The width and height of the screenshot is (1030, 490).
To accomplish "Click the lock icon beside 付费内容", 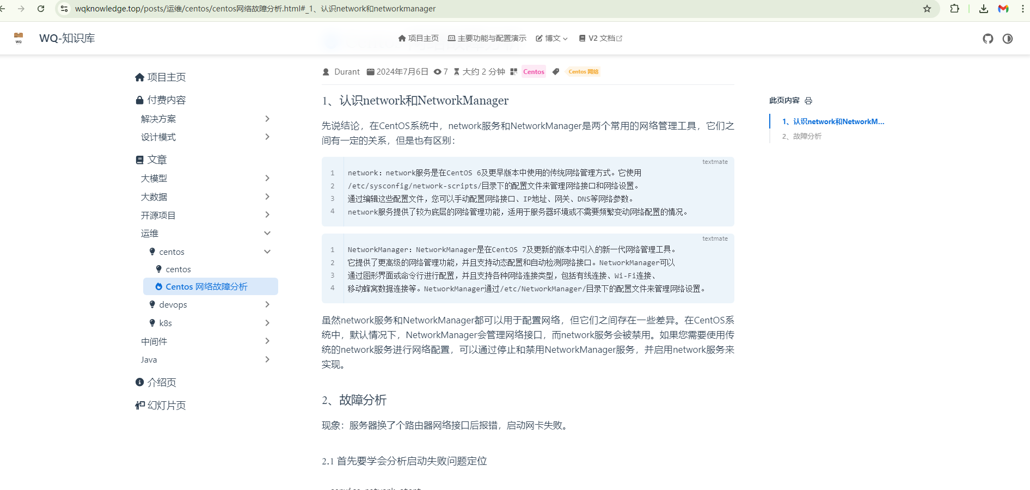I will [x=140, y=100].
